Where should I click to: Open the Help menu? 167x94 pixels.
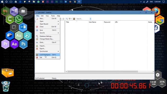tap(58, 16)
